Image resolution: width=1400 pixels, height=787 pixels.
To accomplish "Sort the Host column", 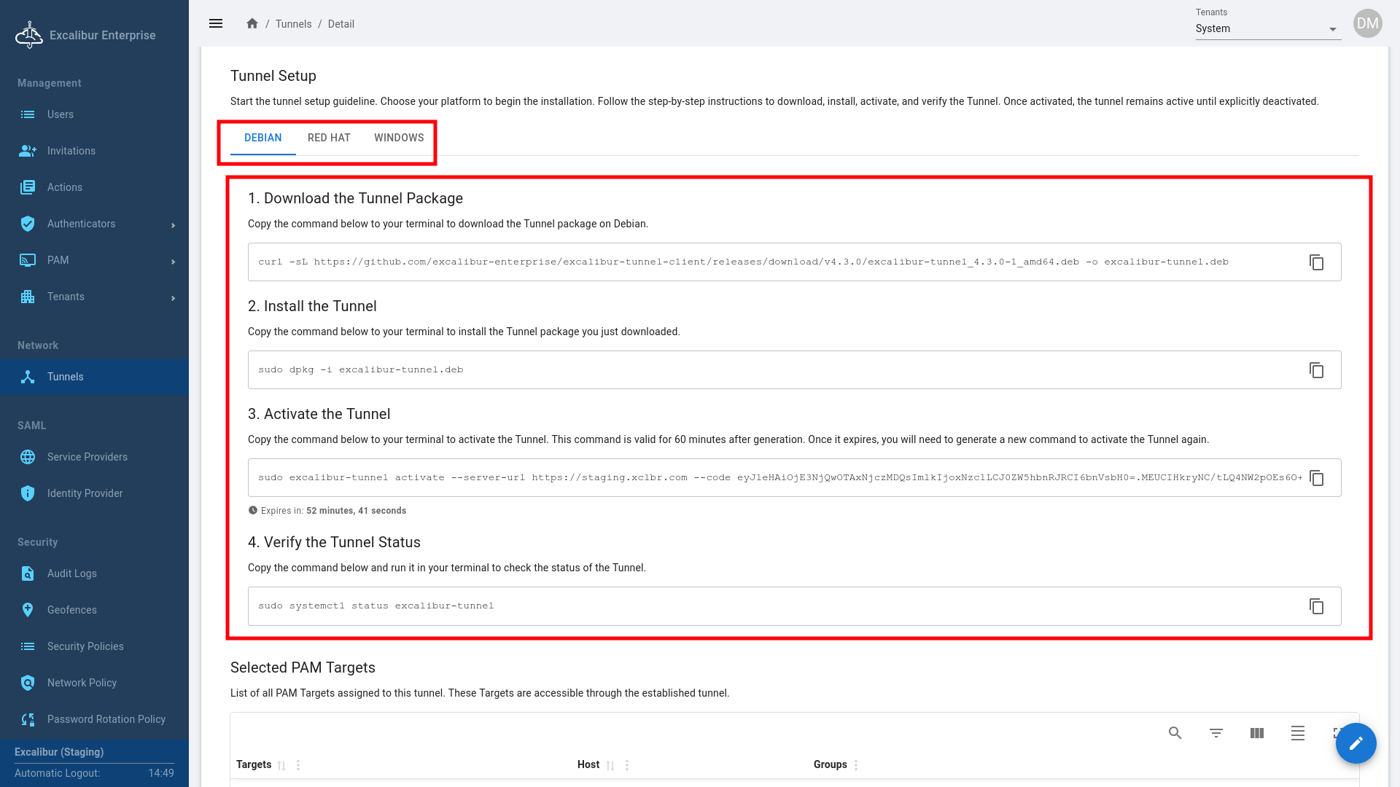I will click(x=610, y=765).
